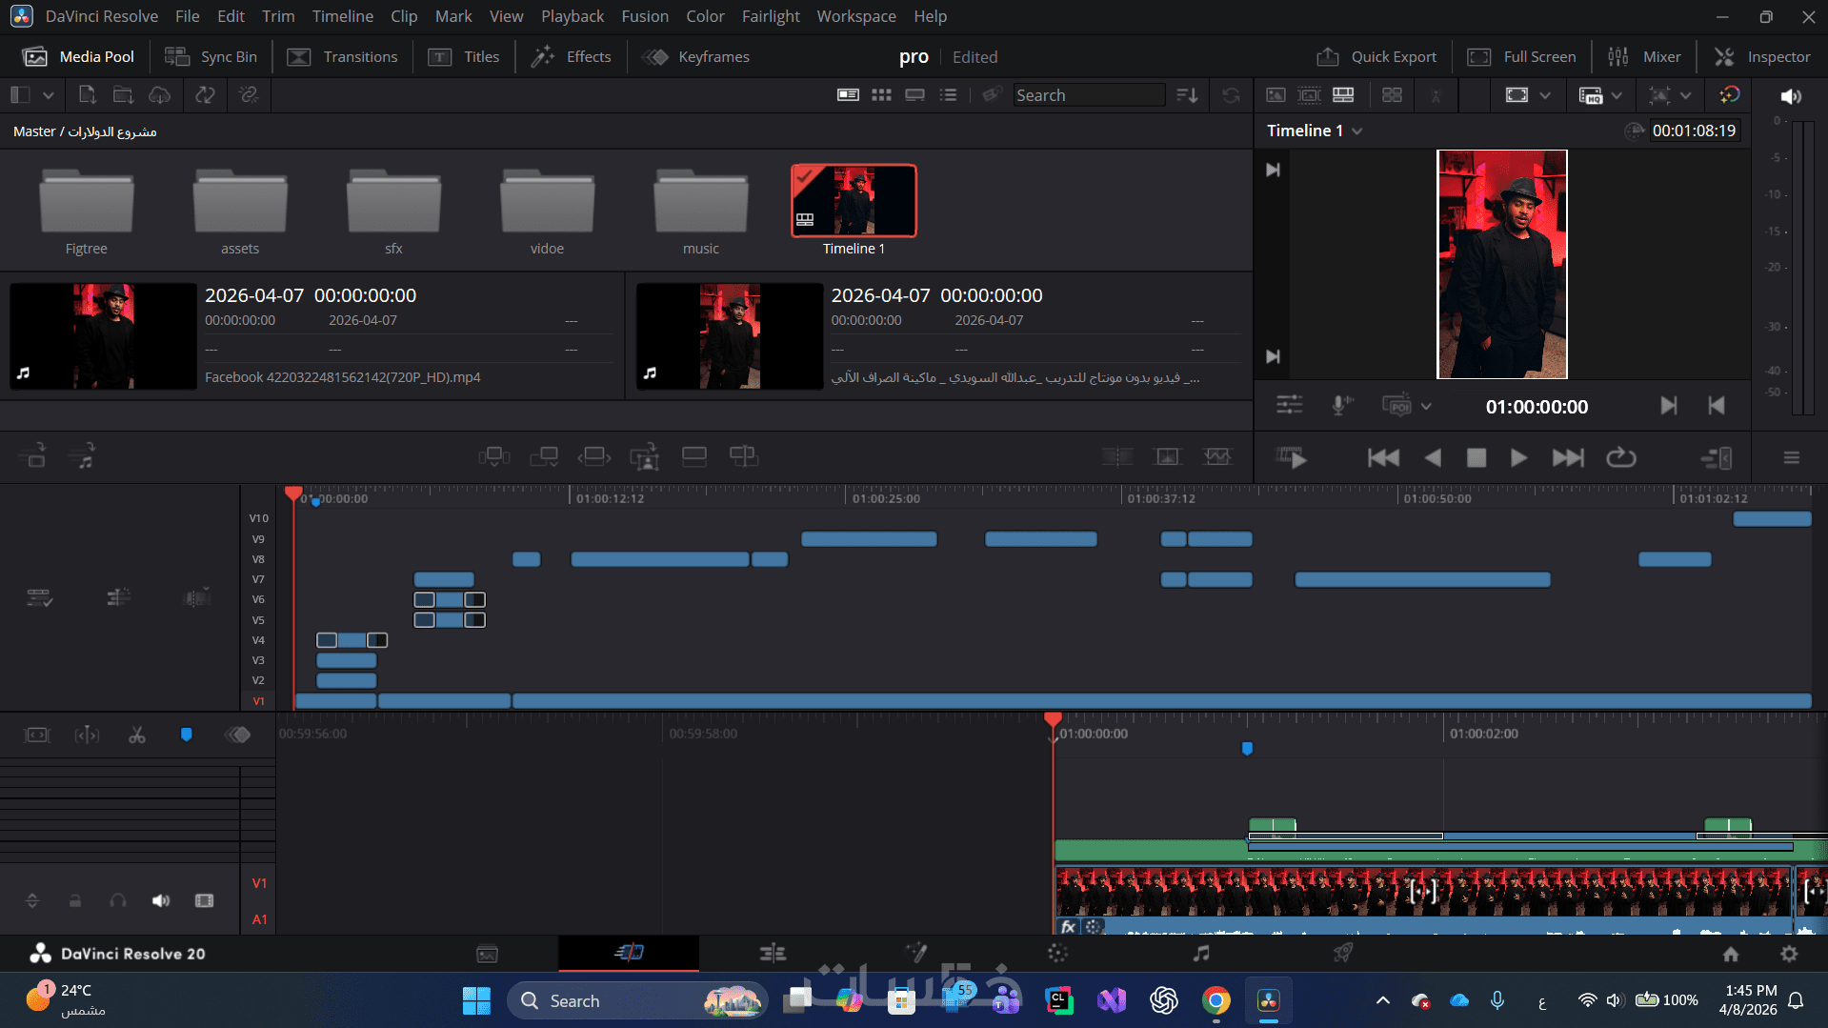1828x1028 pixels.
Task: Click the voiceover microphone icon below viewer
Action: pyautogui.click(x=1341, y=406)
